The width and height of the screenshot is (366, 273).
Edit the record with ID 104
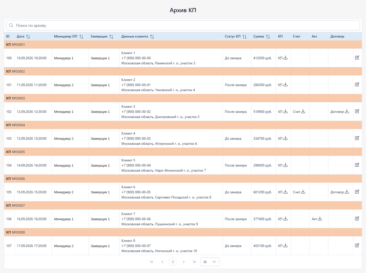pos(357,165)
